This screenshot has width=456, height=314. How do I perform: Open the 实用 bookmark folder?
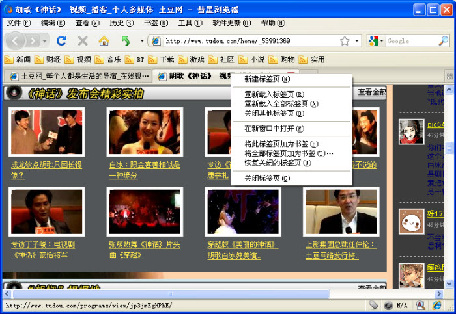click(311, 60)
